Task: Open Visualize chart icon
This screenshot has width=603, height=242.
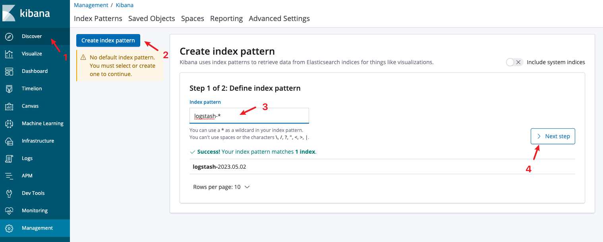Action: pos(9,54)
